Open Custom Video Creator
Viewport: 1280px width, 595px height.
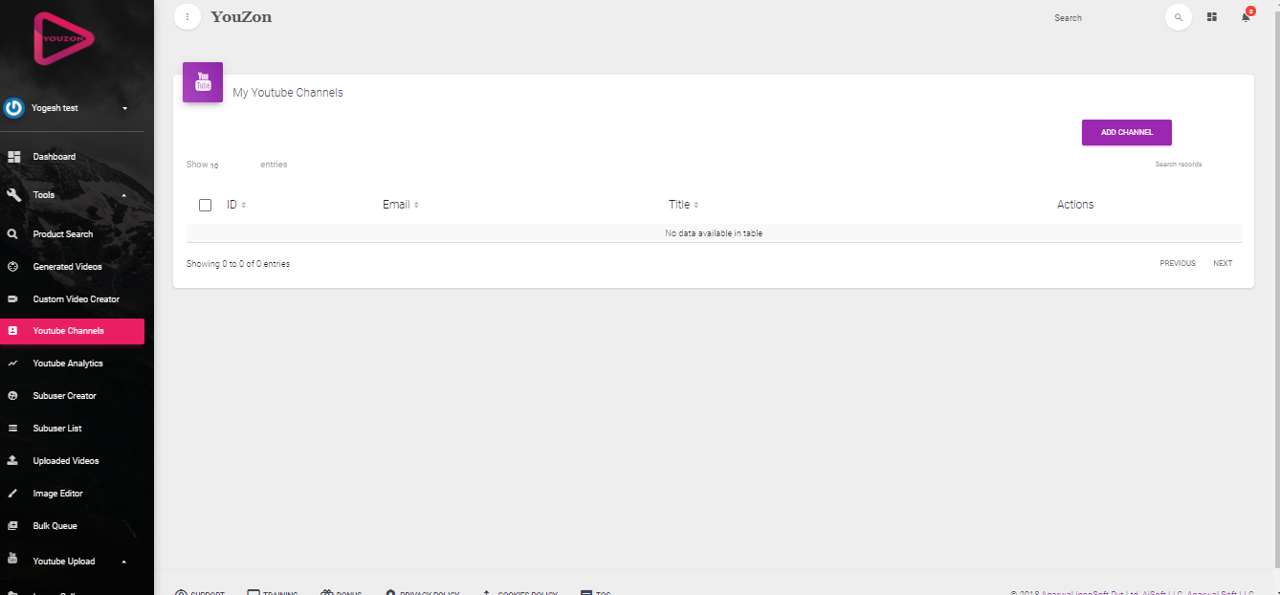77,299
